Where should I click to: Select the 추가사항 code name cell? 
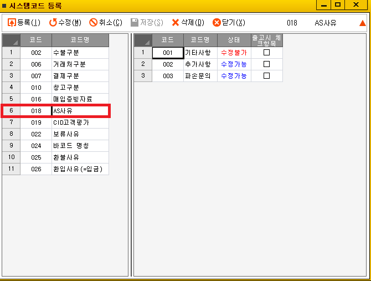(200, 64)
